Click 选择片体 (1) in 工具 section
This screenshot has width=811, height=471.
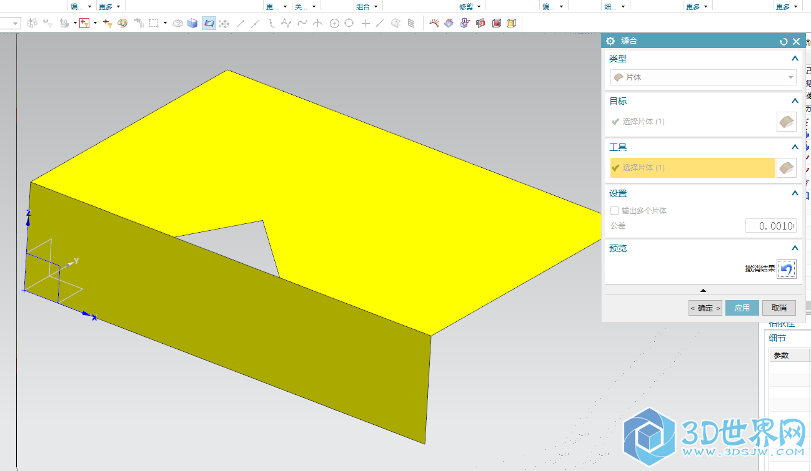click(693, 168)
